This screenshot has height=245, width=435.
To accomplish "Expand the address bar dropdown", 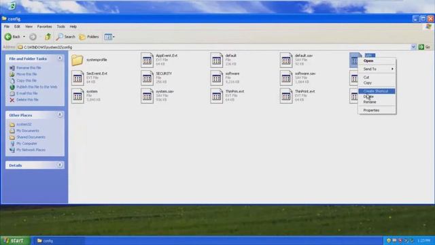I will pyautogui.click(x=413, y=47).
